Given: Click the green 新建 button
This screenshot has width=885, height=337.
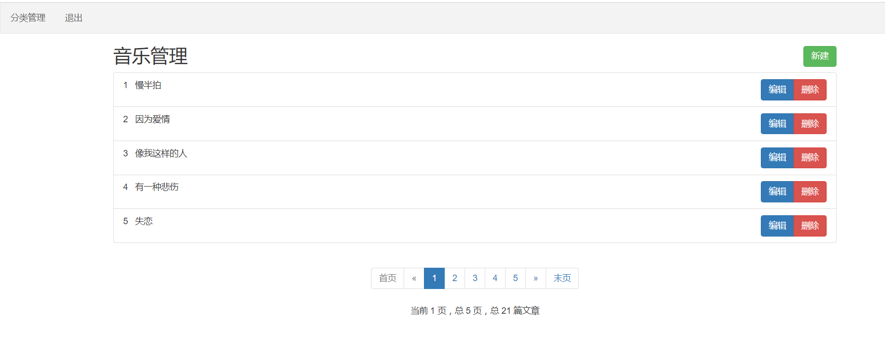Looking at the screenshot, I should [x=820, y=56].
